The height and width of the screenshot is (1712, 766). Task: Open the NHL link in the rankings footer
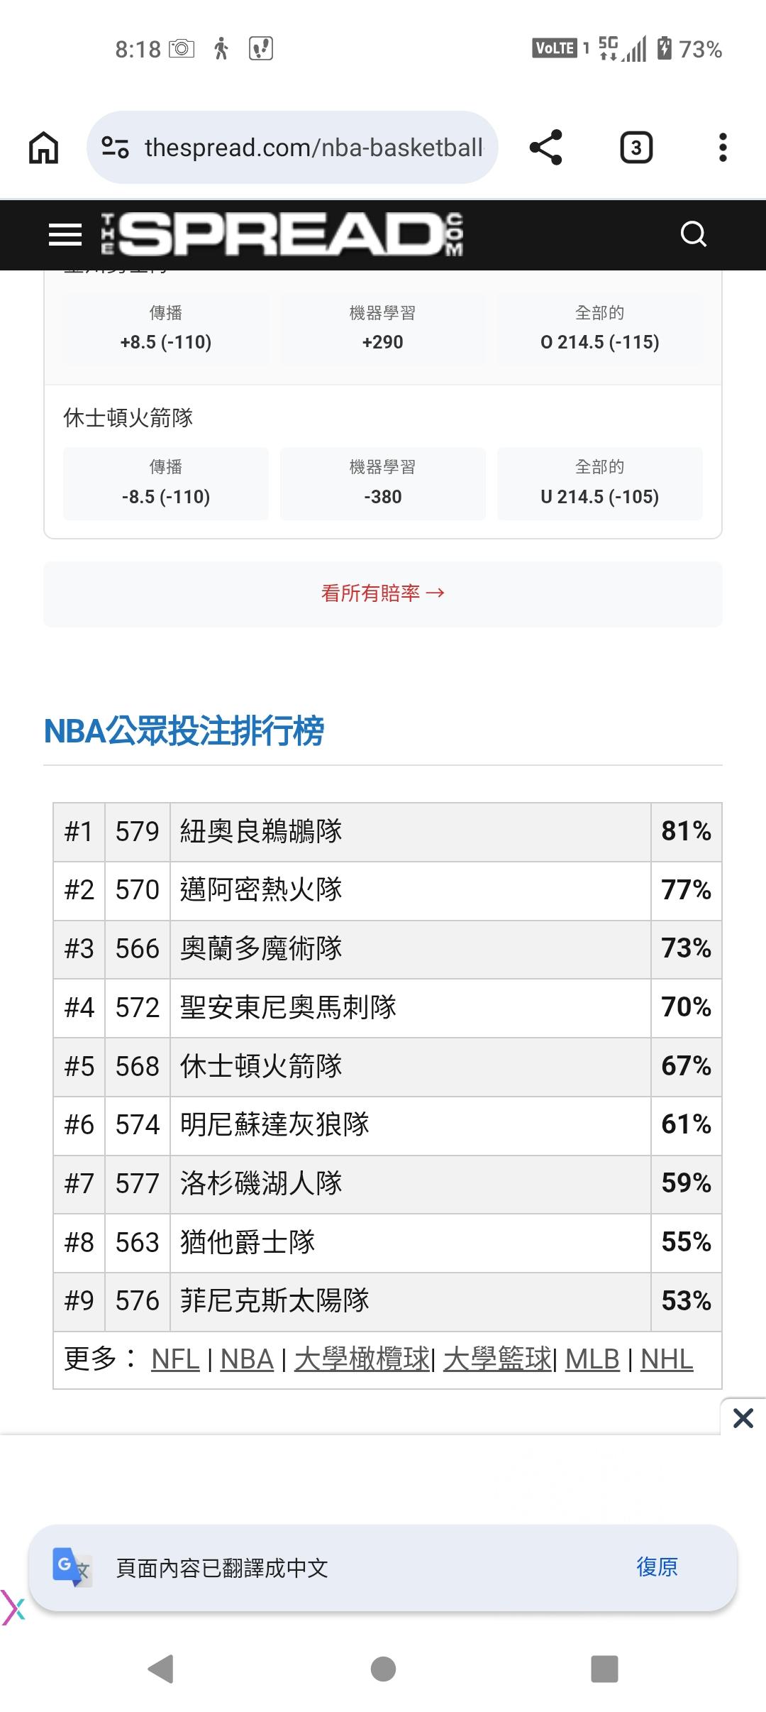coord(667,1359)
